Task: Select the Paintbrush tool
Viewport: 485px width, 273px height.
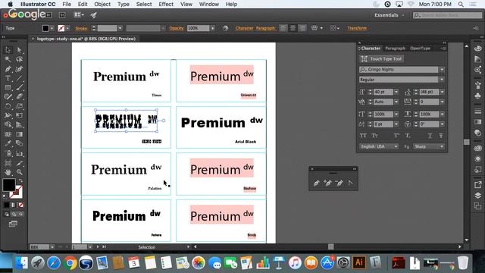Action: (19, 88)
